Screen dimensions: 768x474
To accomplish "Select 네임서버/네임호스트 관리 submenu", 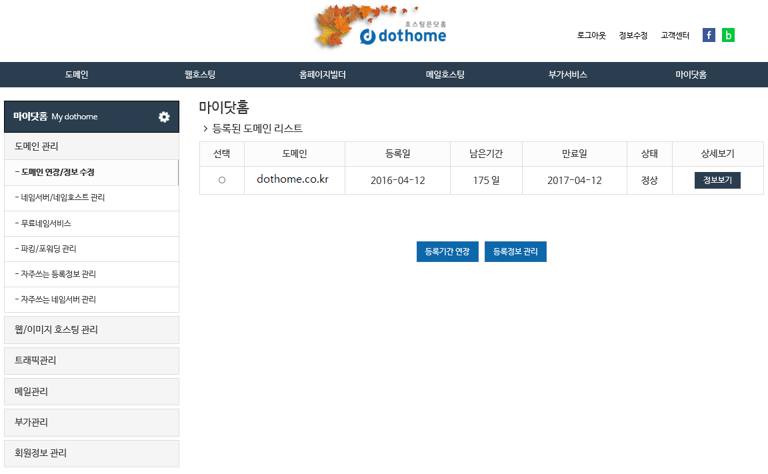I will point(91,198).
